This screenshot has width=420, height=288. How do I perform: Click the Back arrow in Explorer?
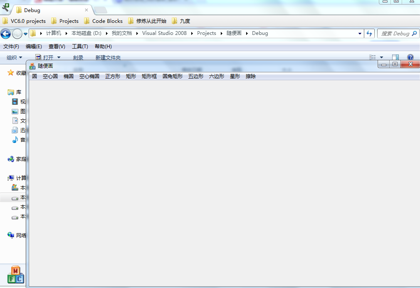pyautogui.click(x=6, y=34)
